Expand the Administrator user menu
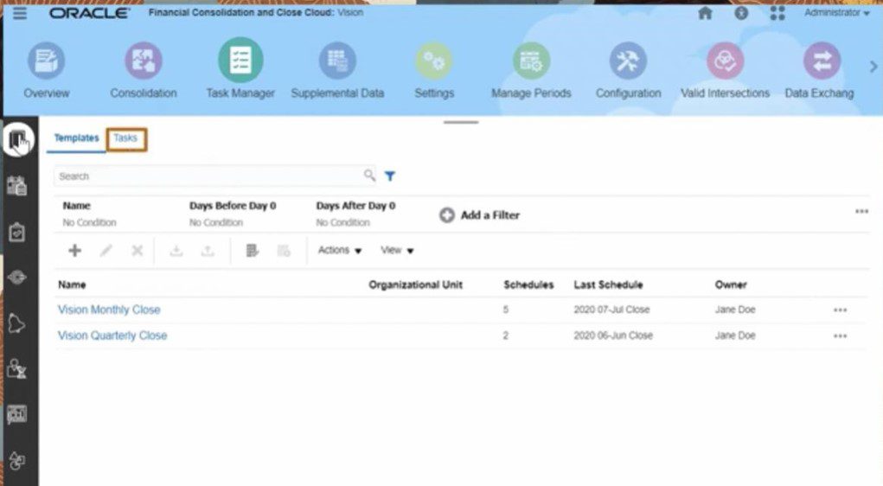883x486 pixels. 837,12
